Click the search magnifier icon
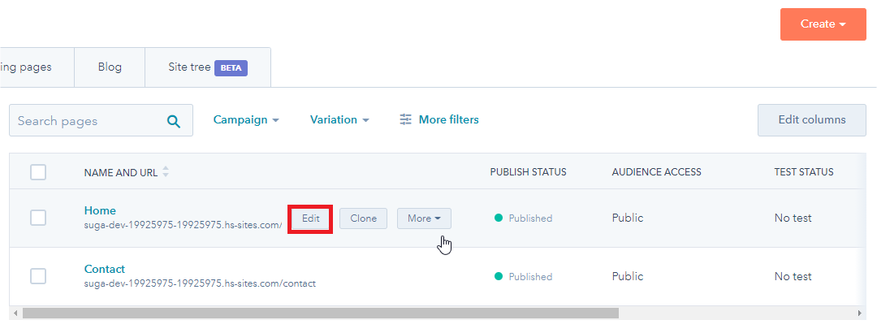Viewport: 877px width, 333px height. tap(174, 121)
